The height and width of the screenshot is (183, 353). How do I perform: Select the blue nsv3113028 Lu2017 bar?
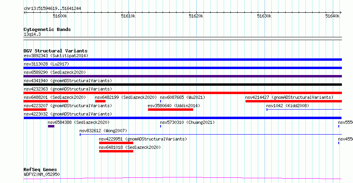(182, 68)
